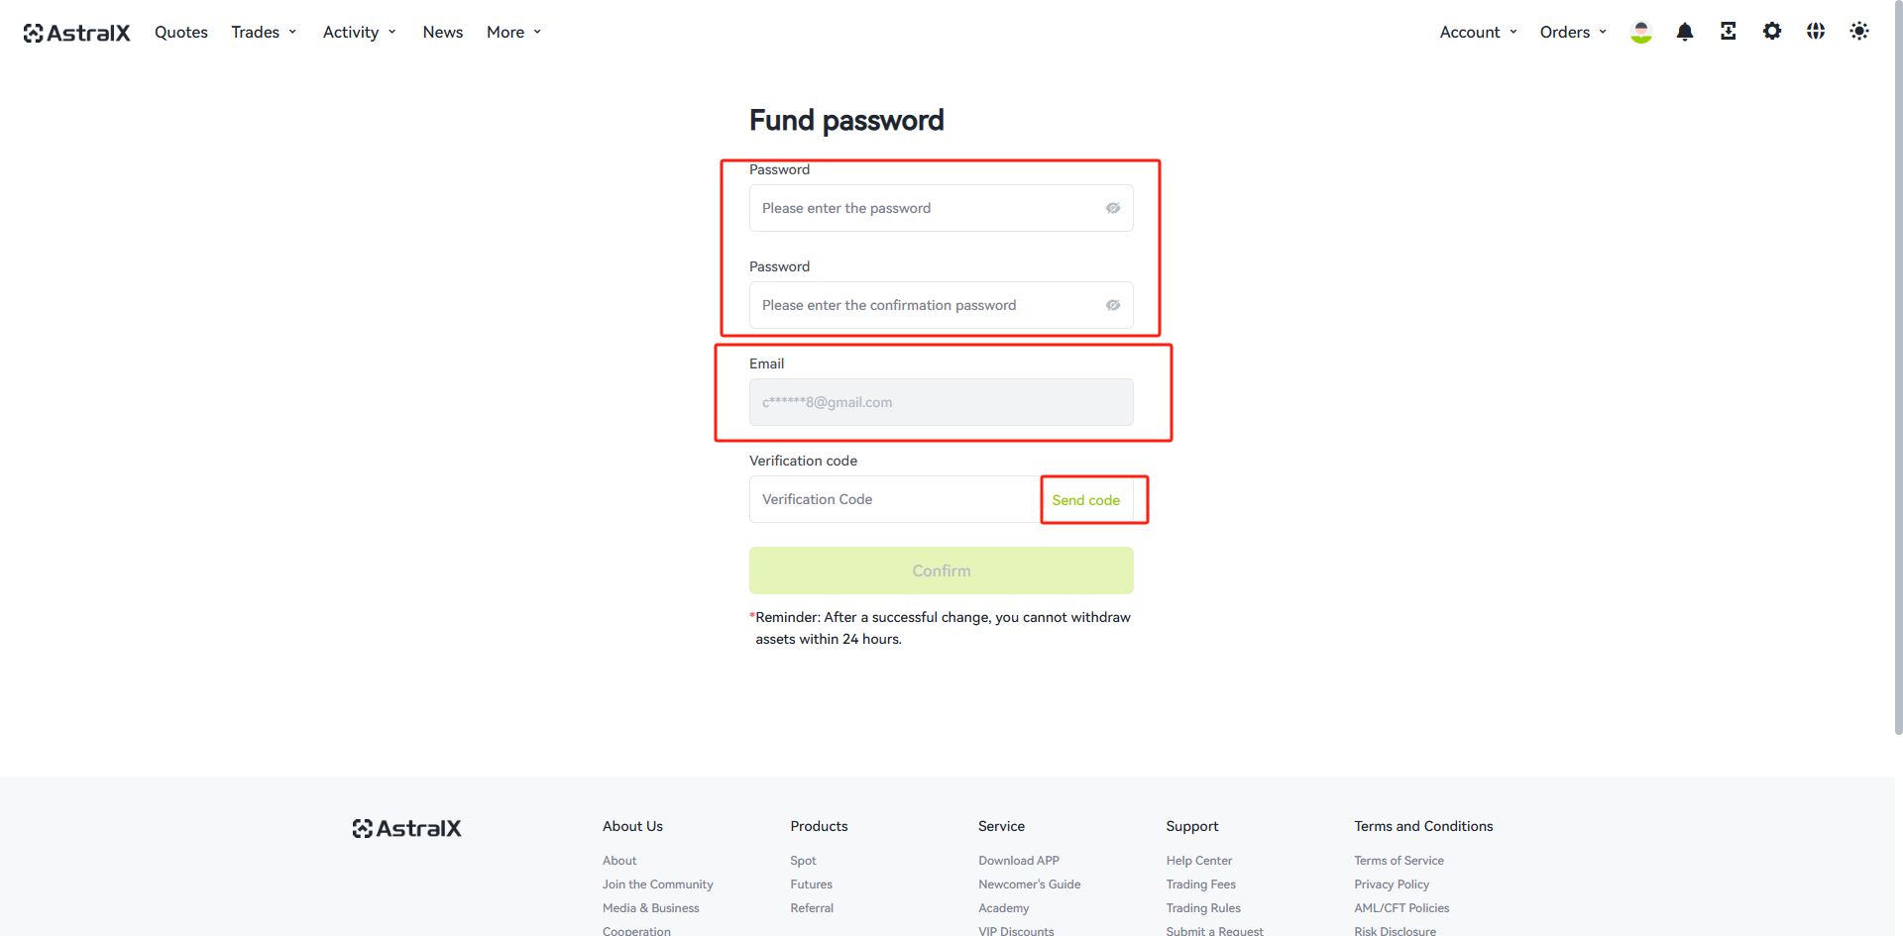Screen dimensions: 1903x936
Task: Click the Send code link
Action: 1086,500
